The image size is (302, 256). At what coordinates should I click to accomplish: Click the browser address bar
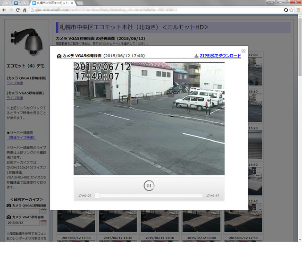[x=156, y=10]
